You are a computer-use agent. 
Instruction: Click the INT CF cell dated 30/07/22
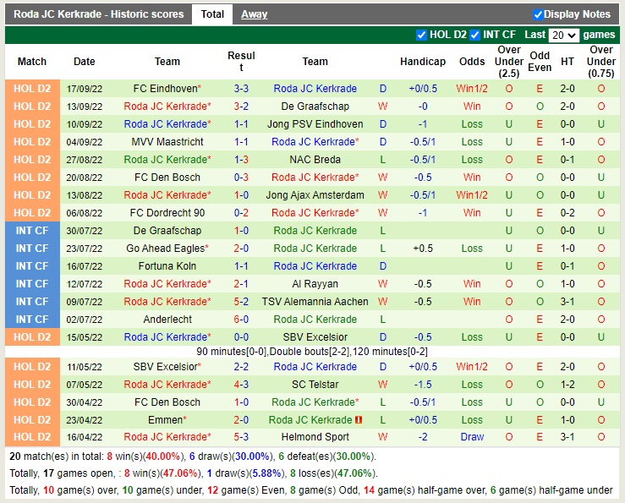pyautogui.click(x=32, y=231)
